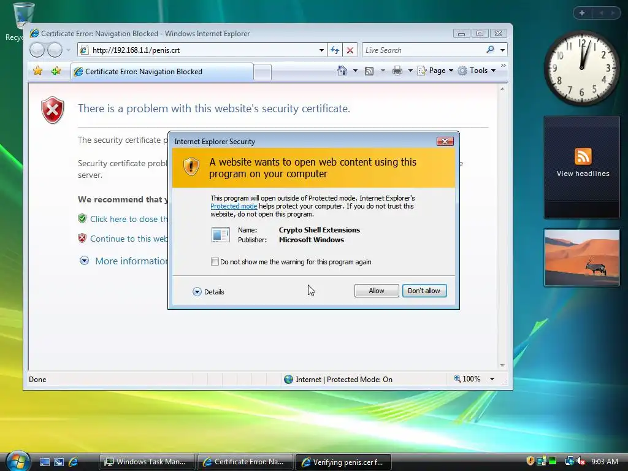
Task: Expand the command bar overflow chevron
Action: click(x=504, y=65)
